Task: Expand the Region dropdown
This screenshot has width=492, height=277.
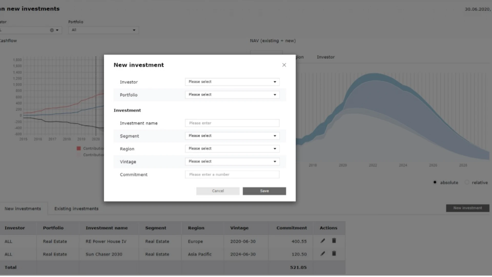Action: pyautogui.click(x=232, y=149)
